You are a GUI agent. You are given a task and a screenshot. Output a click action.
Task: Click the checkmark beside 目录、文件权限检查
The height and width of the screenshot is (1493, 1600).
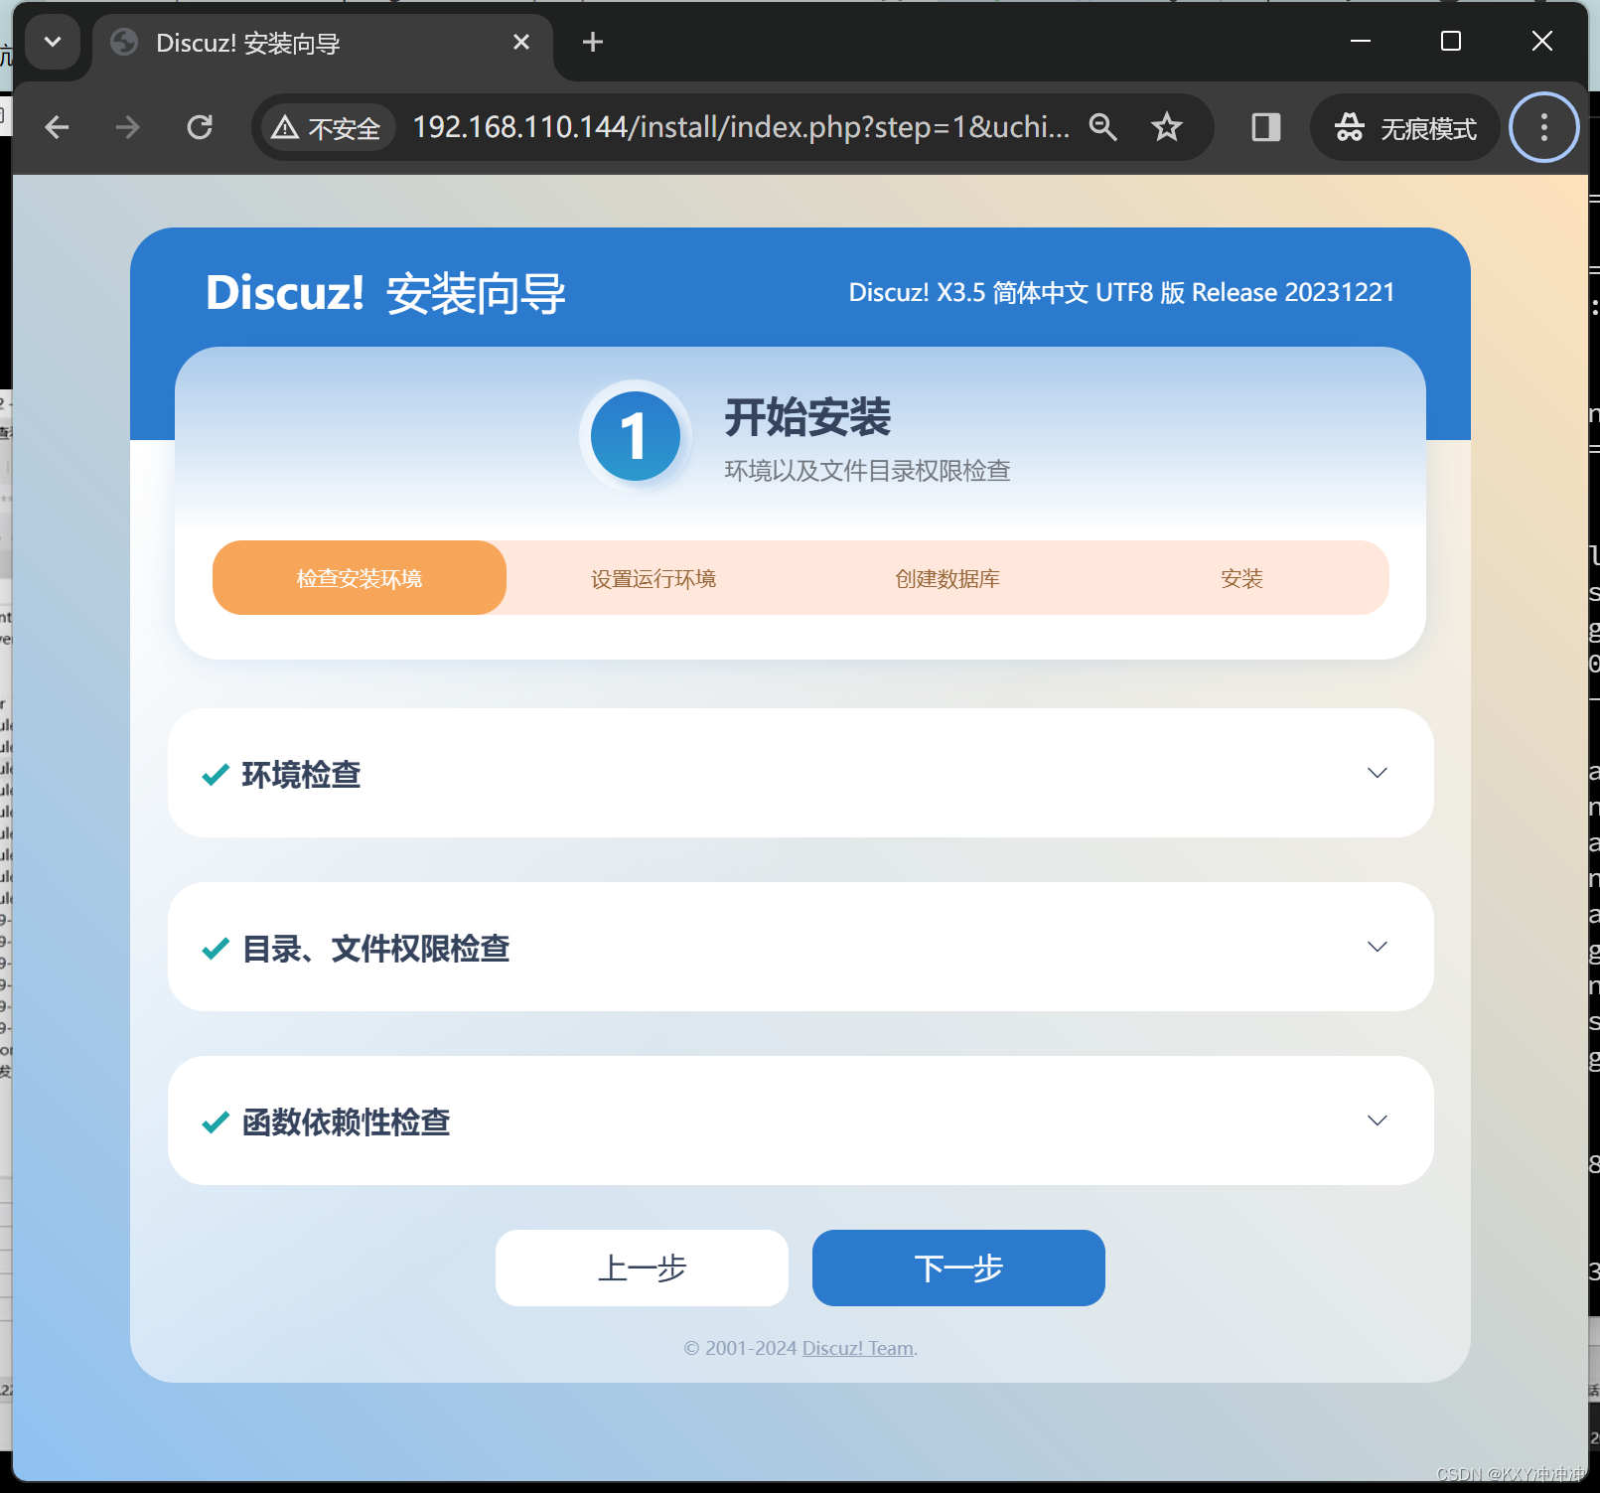(x=216, y=949)
